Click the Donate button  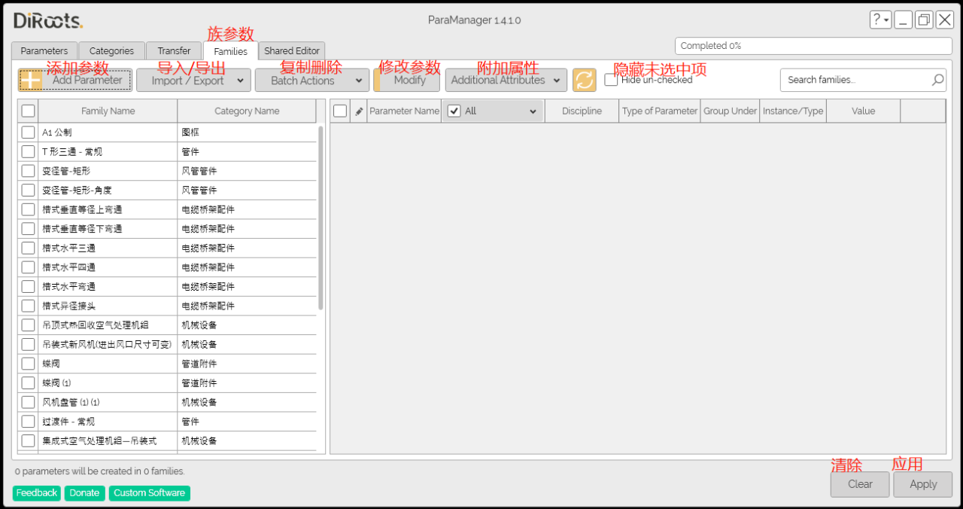(x=84, y=493)
